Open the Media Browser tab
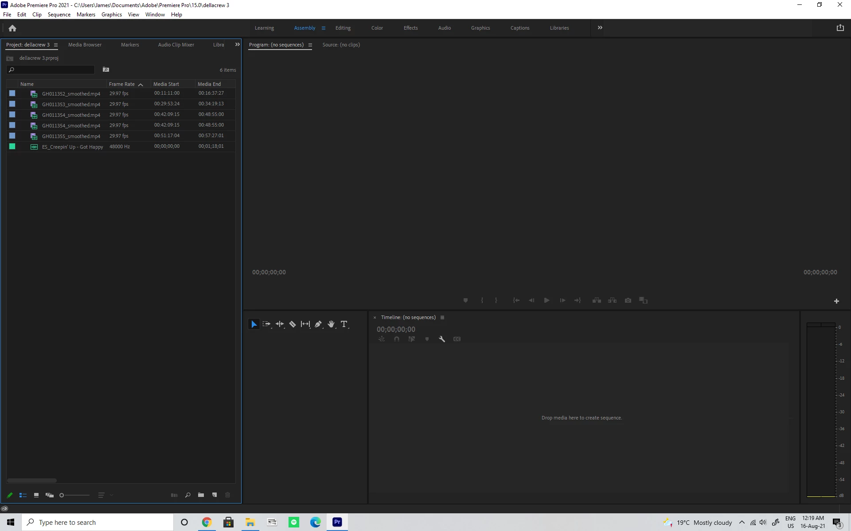 (x=85, y=45)
